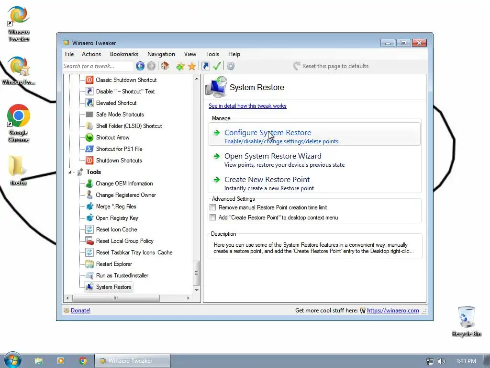
Task: Click Open System Restore Wizard command
Action: click(314, 160)
